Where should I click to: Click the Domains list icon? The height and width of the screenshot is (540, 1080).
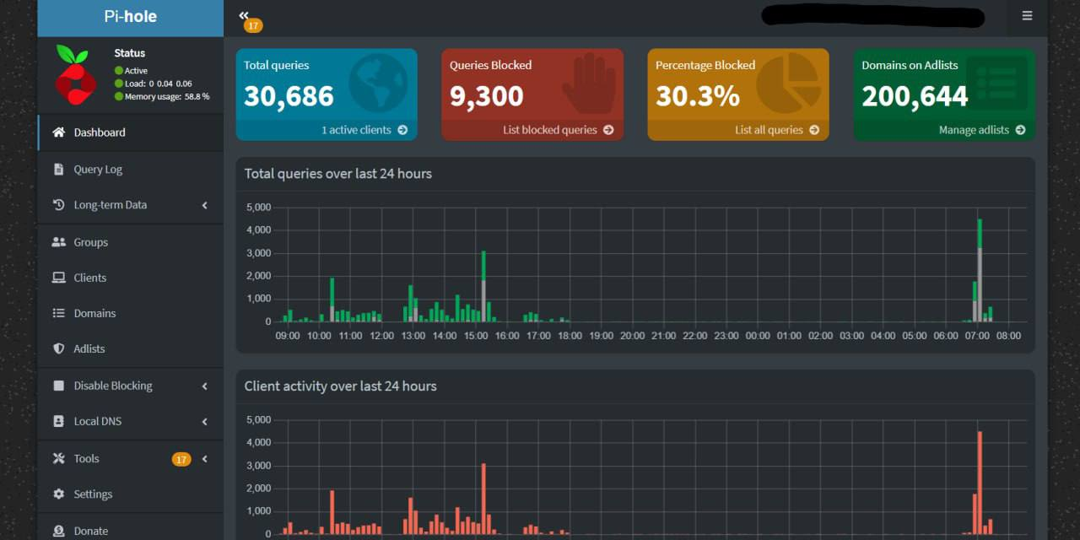click(58, 313)
